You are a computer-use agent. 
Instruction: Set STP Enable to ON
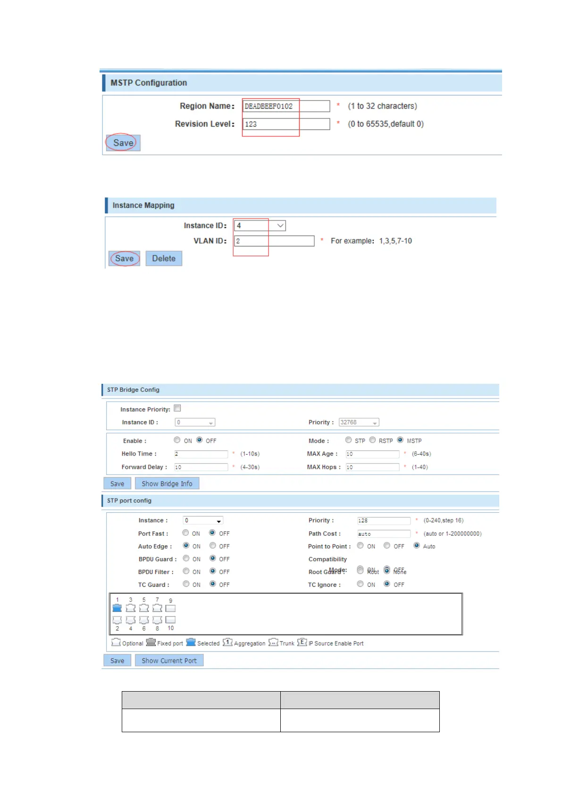177,440
